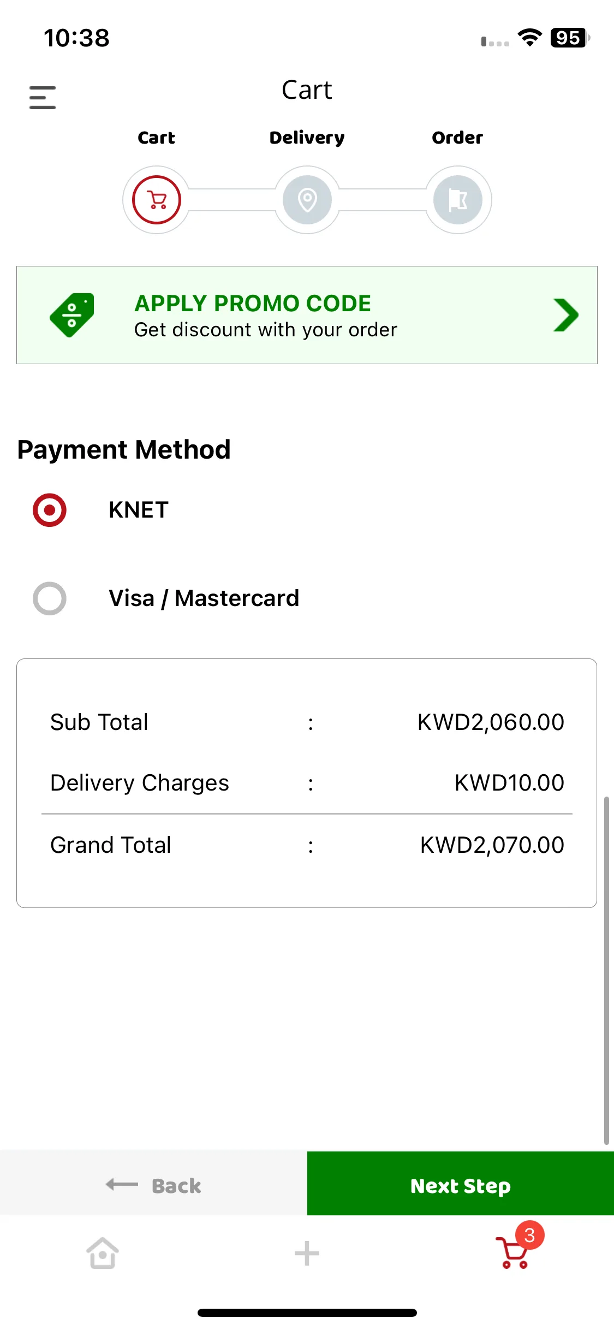Tap the Order flag step icon
The width and height of the screenshot is (614, 1330).
[458, 200]
